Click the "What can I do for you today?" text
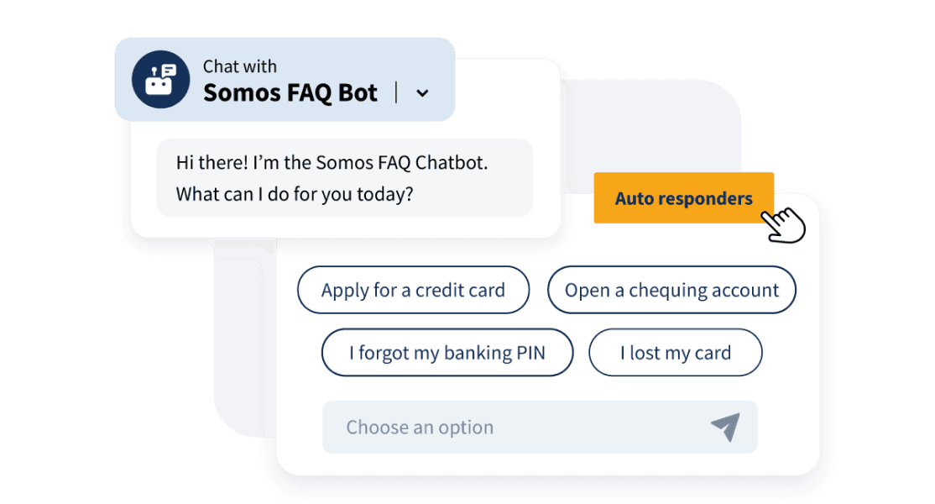This screenshot has height=504, width=935. pyautogui.click(x=295, y=194)
